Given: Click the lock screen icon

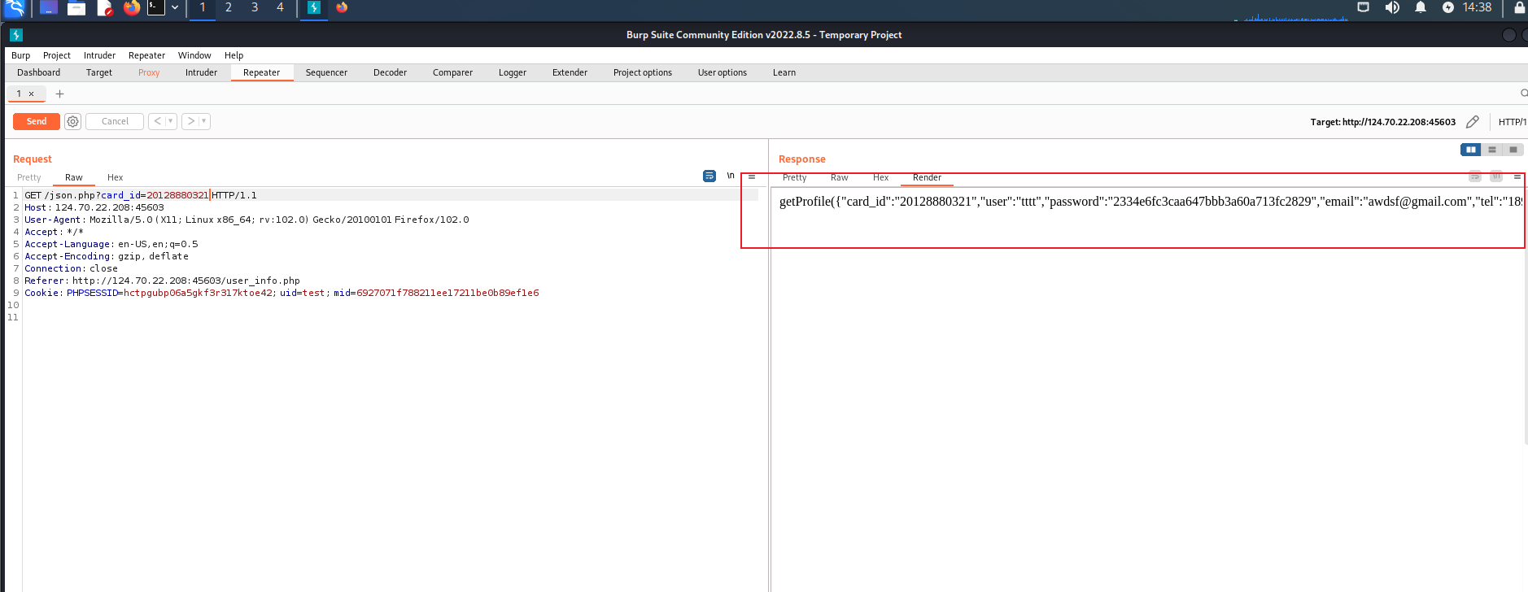Looking at the screenshot, I should (1519, 7).
